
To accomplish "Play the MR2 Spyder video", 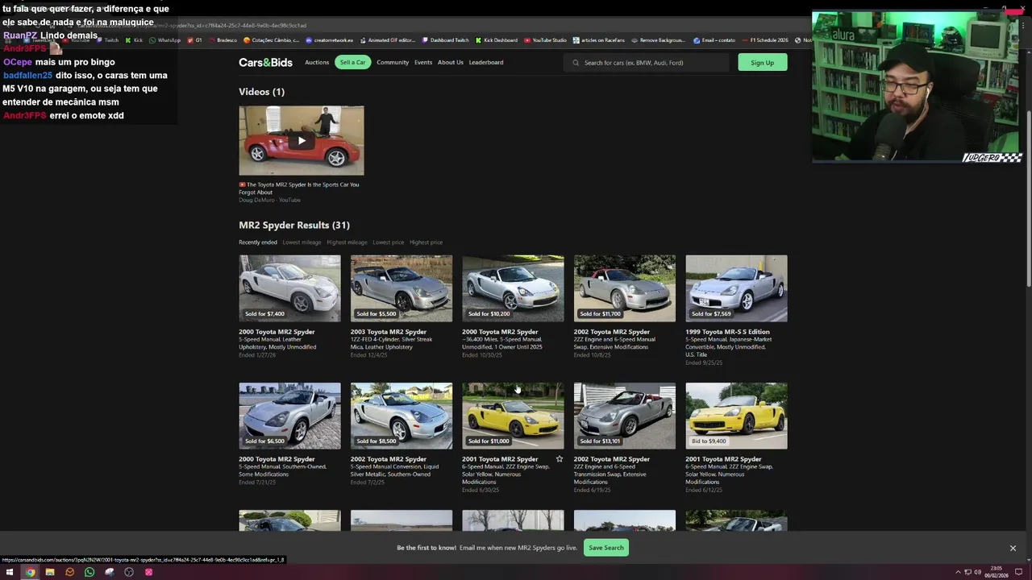I will [301, 140].
